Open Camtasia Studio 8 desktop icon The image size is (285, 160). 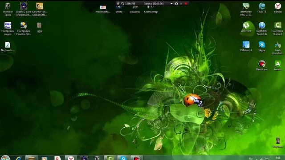tap(278, 28)
